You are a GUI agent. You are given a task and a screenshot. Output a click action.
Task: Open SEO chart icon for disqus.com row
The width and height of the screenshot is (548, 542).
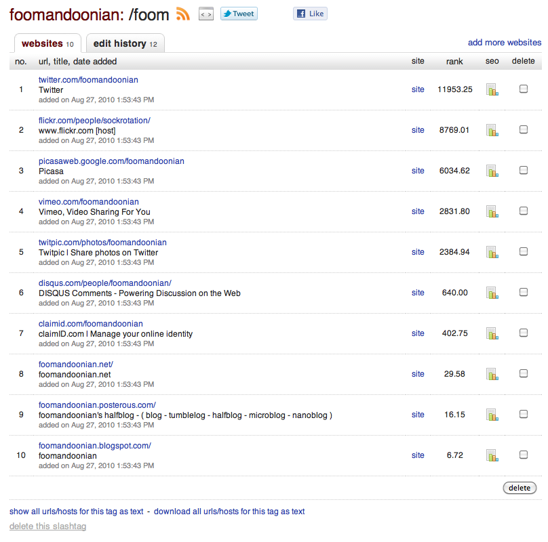tap(492, 293)
